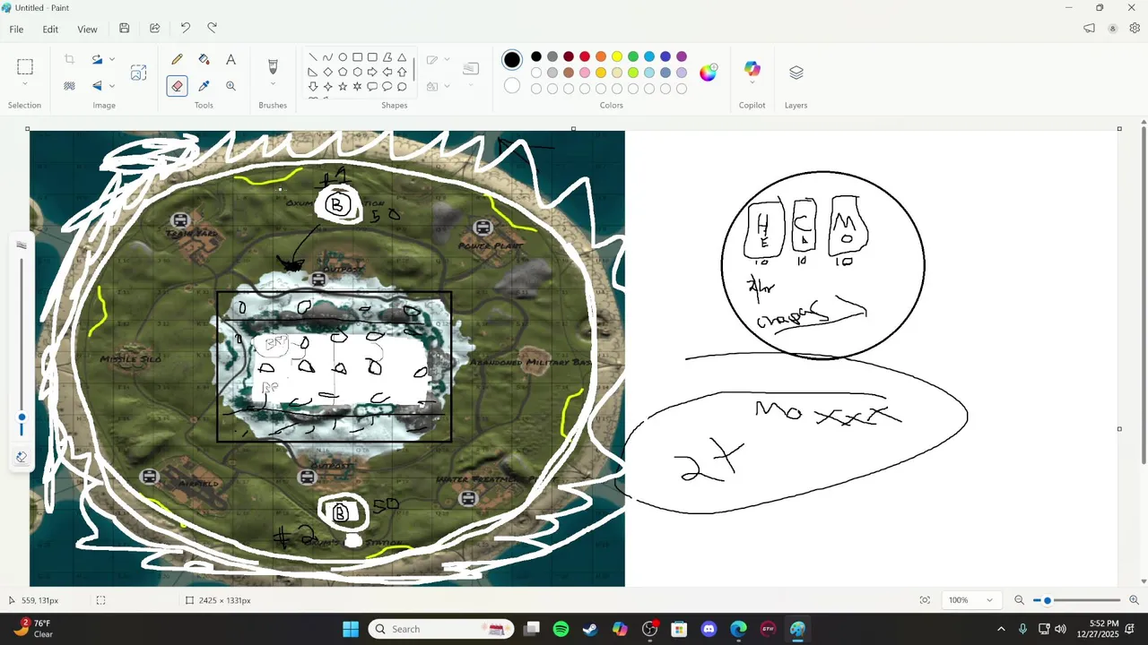This screenshot has height=645, width=1148.
Task: Adjust the eraser size slider handle
Action: [22, 417]
